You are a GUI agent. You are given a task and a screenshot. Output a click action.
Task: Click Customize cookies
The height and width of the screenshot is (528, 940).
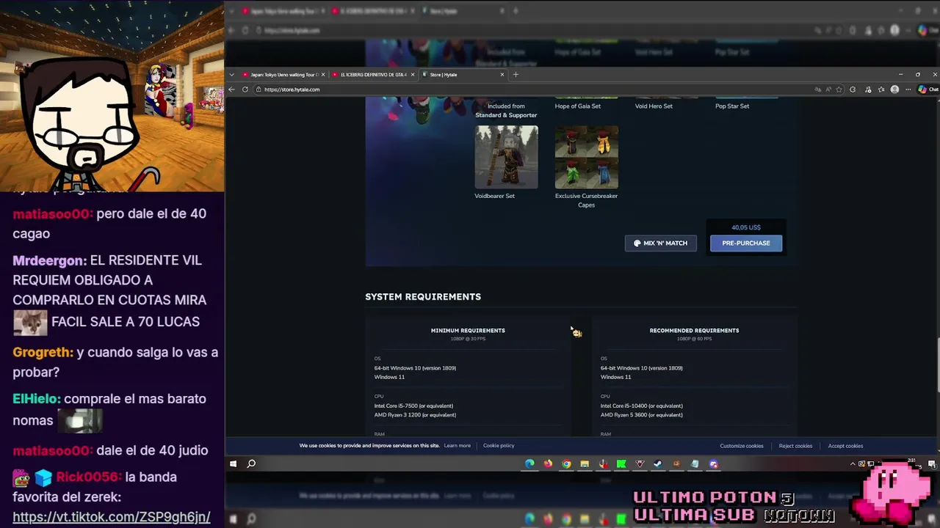742,446
